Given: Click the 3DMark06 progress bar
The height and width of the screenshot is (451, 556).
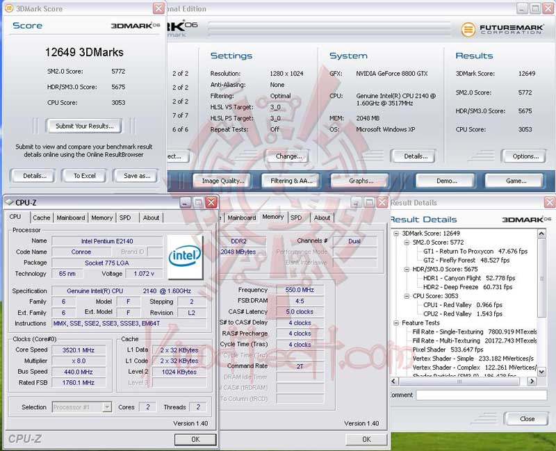Looking at the screenshot, I should [329, 29].
